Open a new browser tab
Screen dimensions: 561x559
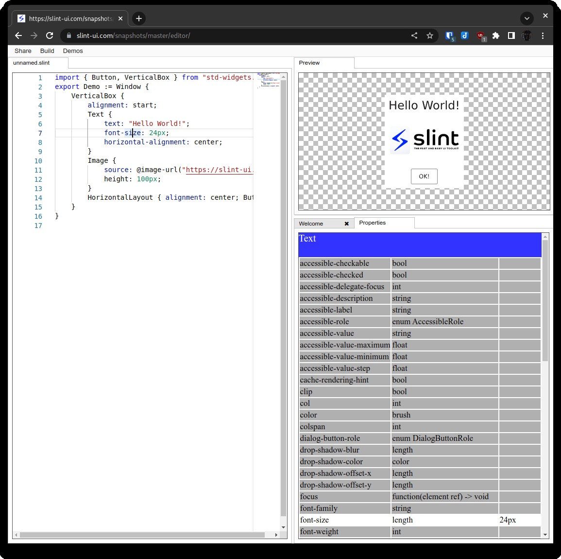[x=139, y=18]
